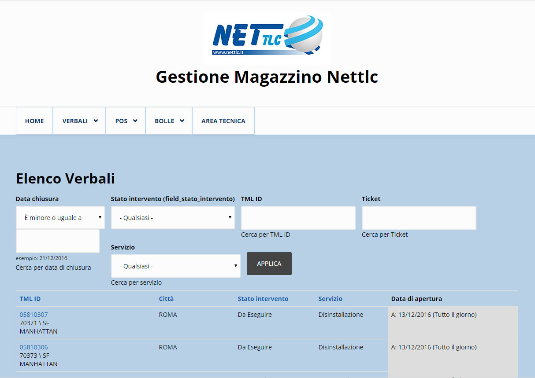The height and width of the screenshot is (378, 535).
Task: Expand the BOLLE chevron arrow
Action: [182, 121]
